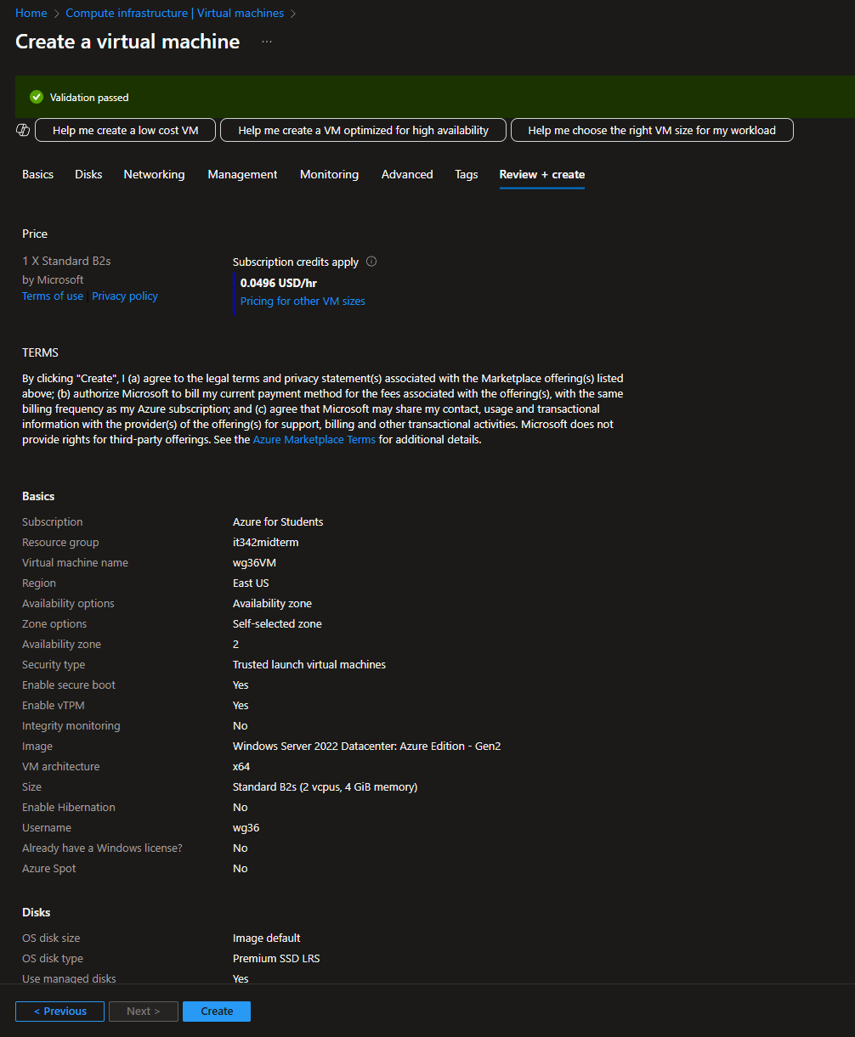The height and width of the screenshot is (1037, 855).
Task: Click the info icon beside Subscription credits apply
Action: tap(371, 262)
